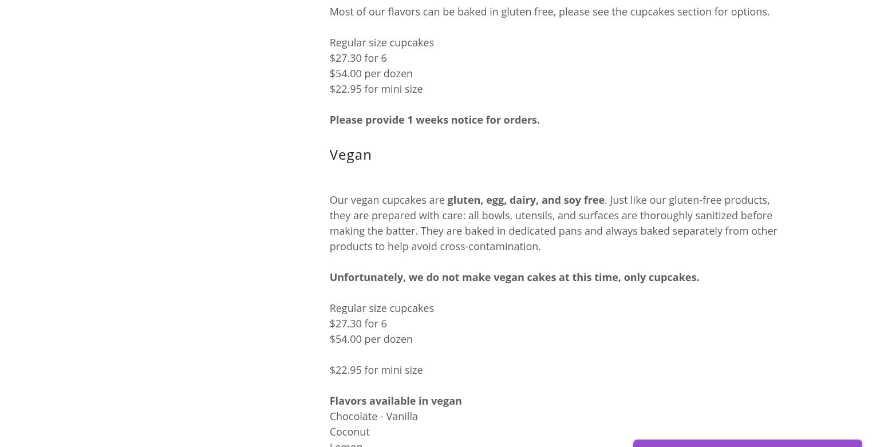Screen dimensions: 876x447
Task: Click the purple widget bar at bottom
Action: point(747,443)
